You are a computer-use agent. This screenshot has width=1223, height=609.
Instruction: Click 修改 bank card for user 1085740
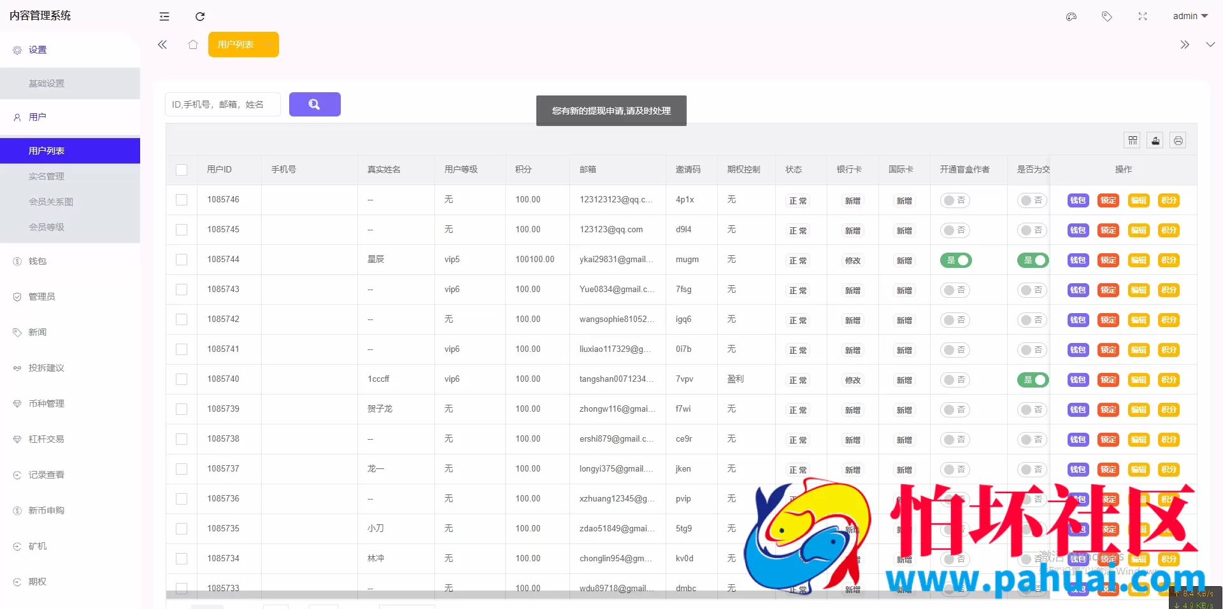tap(852, 380)
